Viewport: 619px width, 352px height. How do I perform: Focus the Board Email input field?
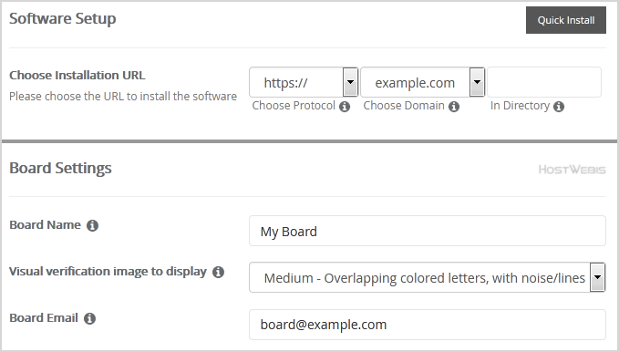(x=428, y=325)
